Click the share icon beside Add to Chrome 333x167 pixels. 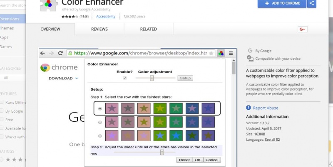coord(311,3)
